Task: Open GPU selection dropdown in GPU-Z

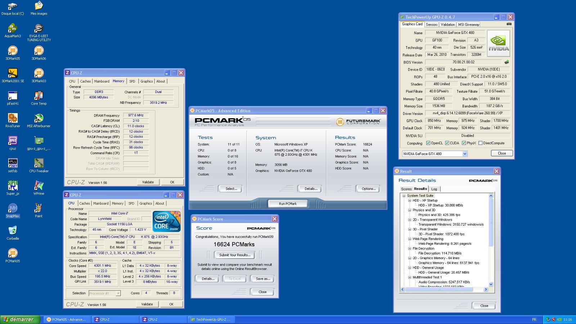Action: 465,154
